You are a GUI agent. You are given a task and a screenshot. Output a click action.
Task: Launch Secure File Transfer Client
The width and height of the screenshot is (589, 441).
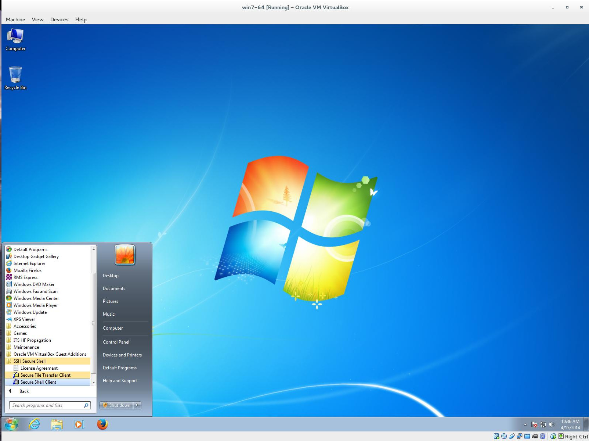pyautogui.click(x=47, y=375)
